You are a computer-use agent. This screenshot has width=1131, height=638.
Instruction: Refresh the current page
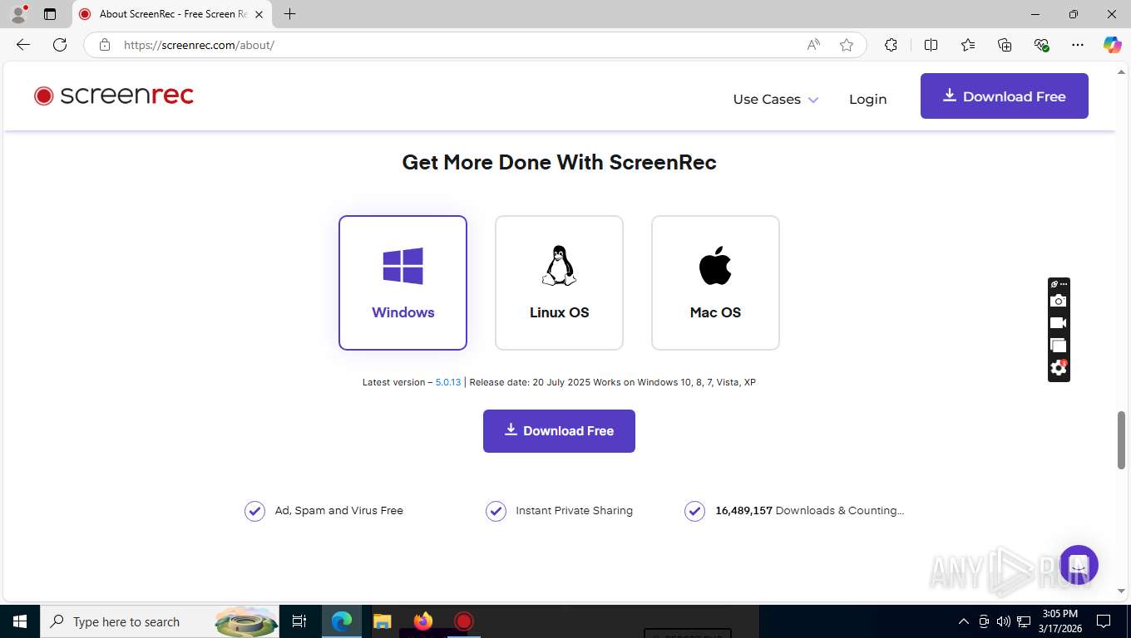tap(60, 45)
